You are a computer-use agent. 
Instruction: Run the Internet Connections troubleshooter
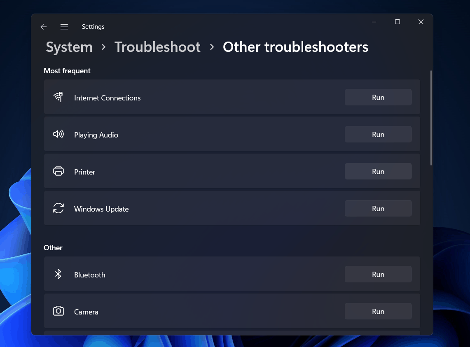coord(378,98)
